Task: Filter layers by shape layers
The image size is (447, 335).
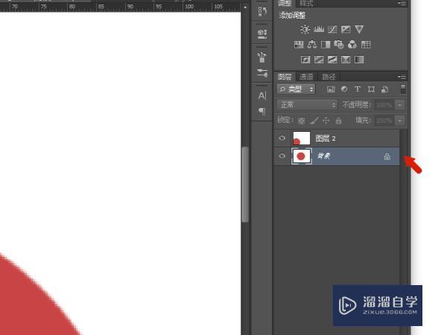Action: (371, 89)
